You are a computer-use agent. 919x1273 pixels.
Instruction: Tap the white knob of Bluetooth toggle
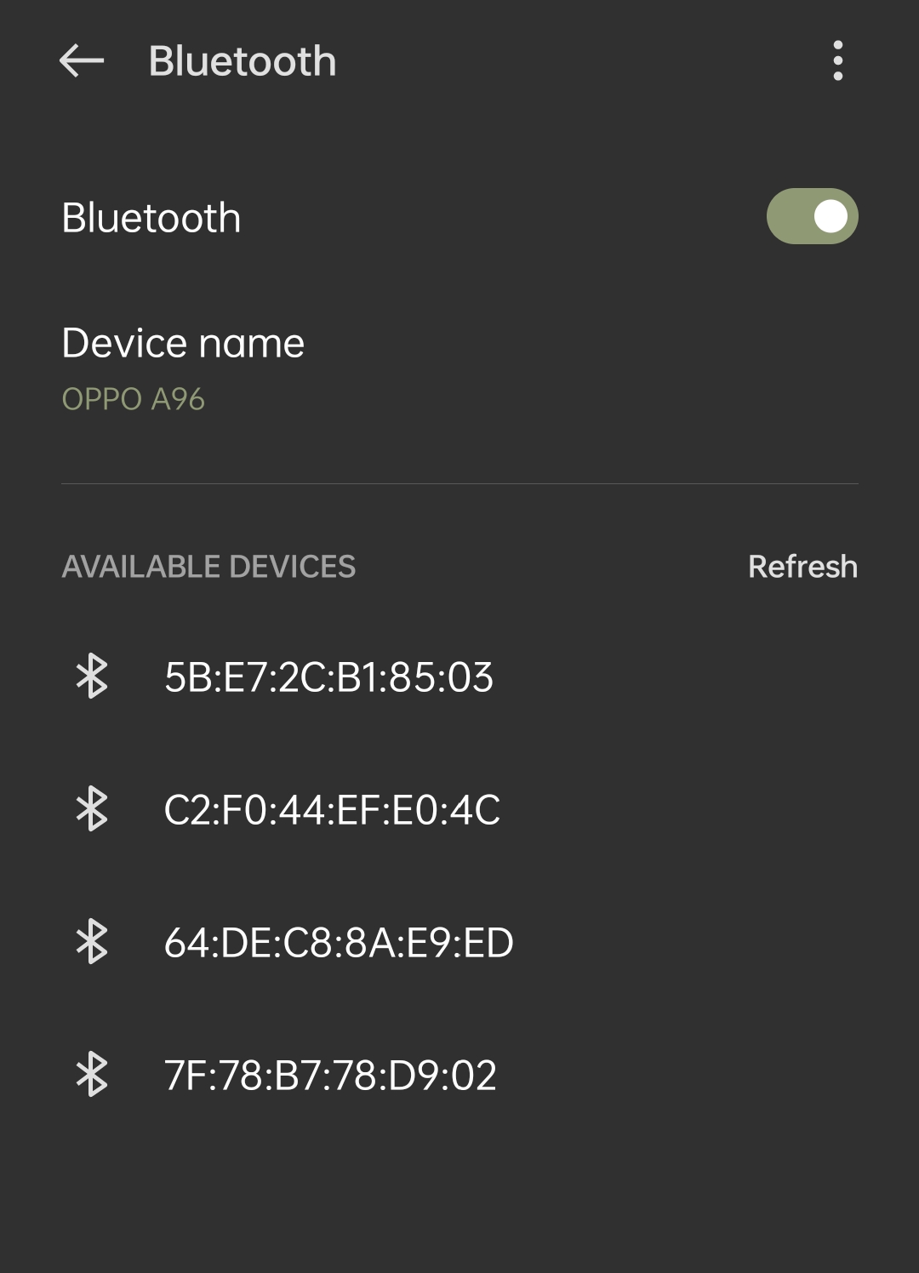click(831, 216)
